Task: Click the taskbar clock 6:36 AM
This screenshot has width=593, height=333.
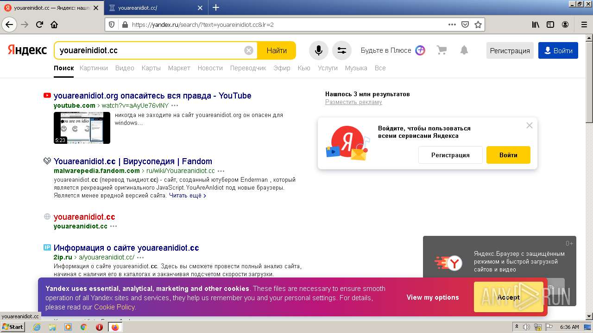Action: tap(569, 327)
